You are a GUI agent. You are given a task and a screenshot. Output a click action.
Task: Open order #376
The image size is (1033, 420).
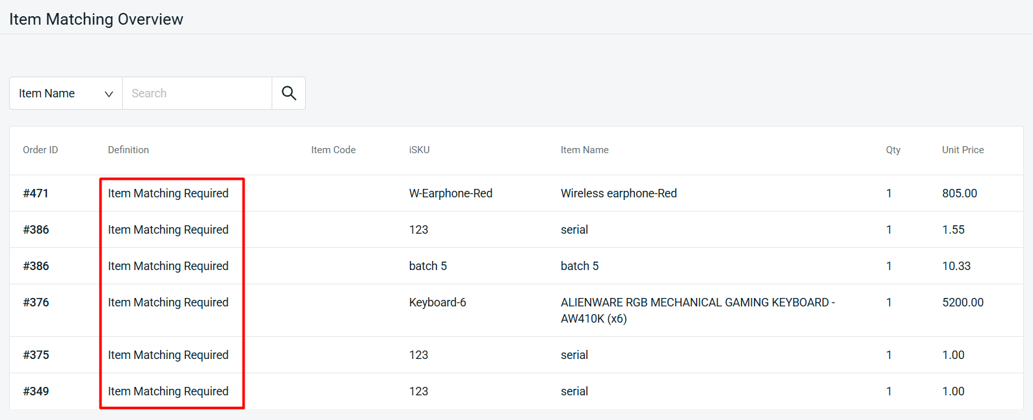36,303
